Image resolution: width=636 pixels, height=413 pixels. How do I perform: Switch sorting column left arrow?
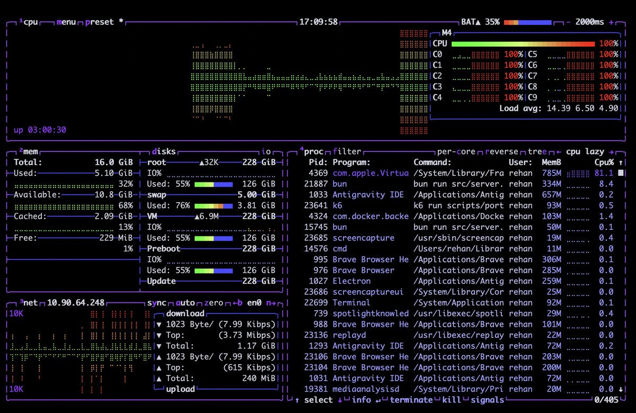pyautogui.click(x=558, y=151)
